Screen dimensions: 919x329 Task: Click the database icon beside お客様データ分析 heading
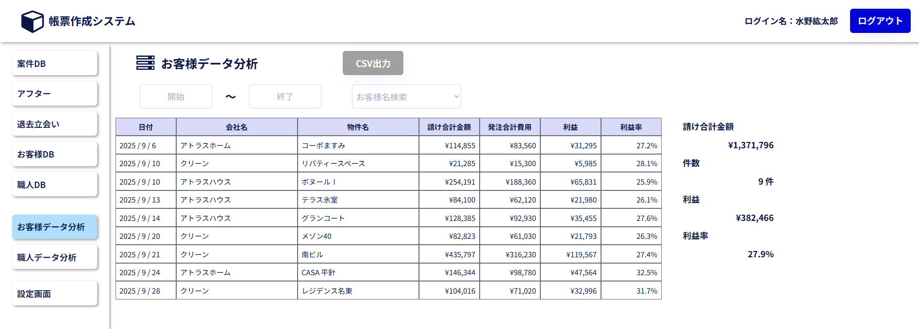[145, 63]
